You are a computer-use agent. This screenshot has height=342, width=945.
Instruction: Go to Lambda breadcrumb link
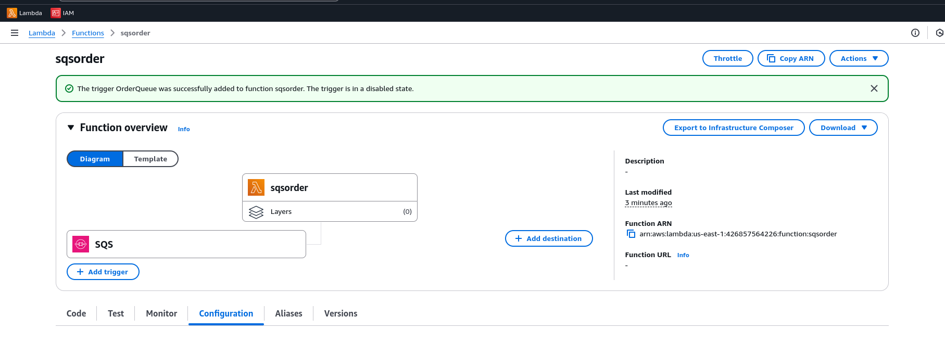(42, 33)
